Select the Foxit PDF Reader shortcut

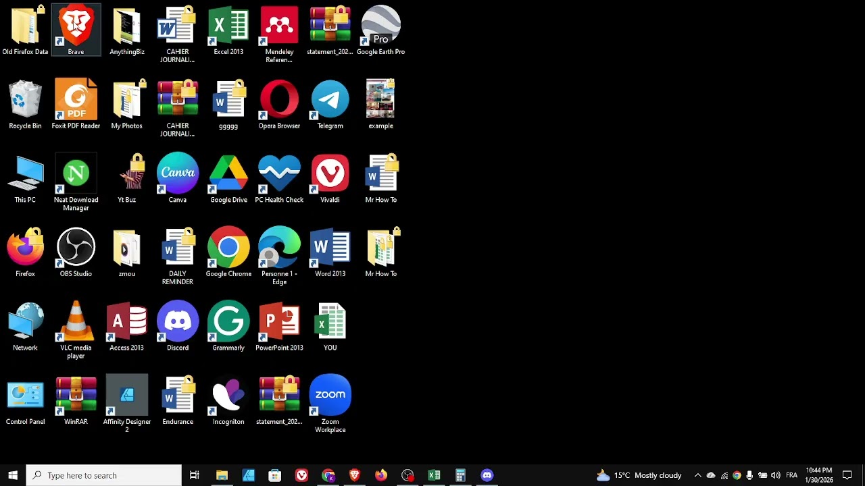click(x=76, y=105)
